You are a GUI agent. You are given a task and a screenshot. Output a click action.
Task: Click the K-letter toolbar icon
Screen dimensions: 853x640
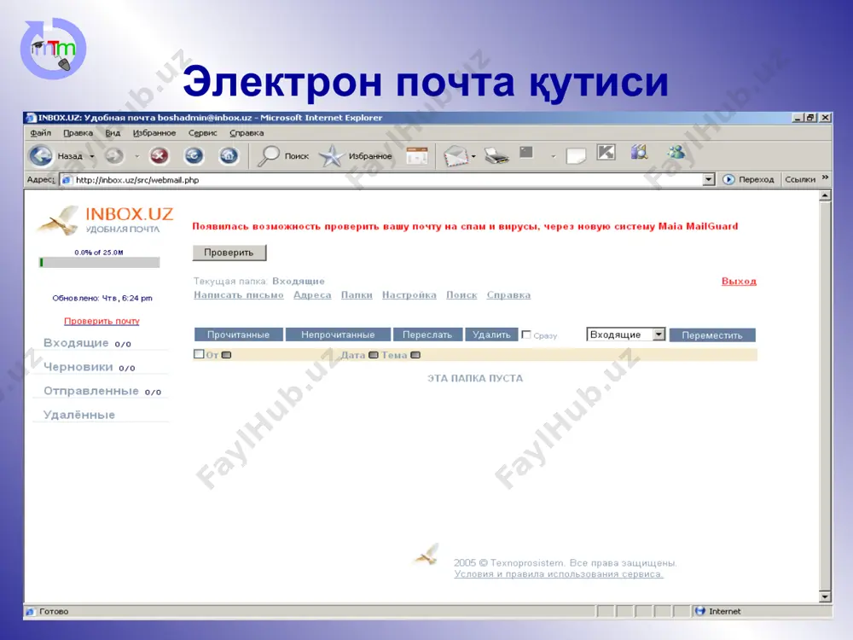[x=606, y=153]
